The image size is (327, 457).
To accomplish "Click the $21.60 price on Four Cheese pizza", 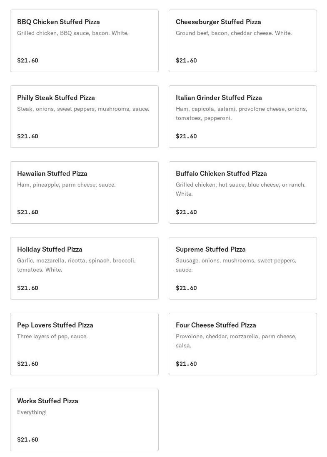I will [186, 364].
